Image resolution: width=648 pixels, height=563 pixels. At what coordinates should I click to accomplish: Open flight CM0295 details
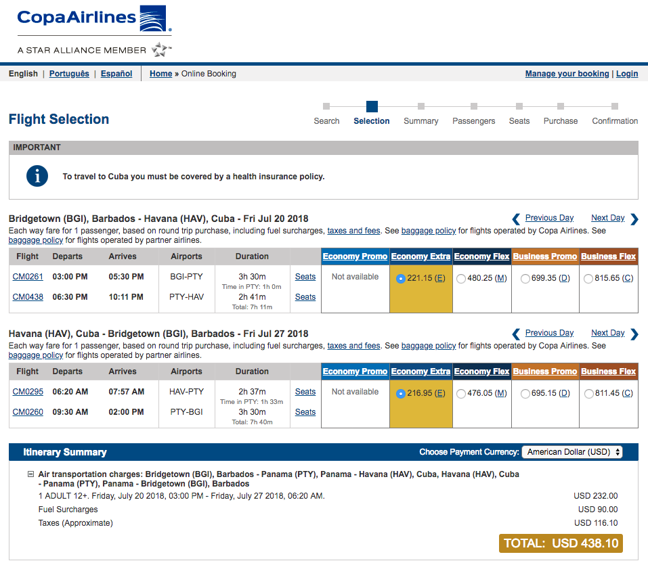tap(28, 391)
